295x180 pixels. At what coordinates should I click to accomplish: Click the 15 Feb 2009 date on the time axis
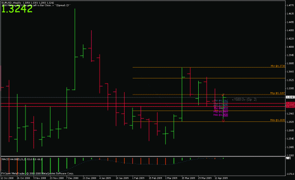155,178
